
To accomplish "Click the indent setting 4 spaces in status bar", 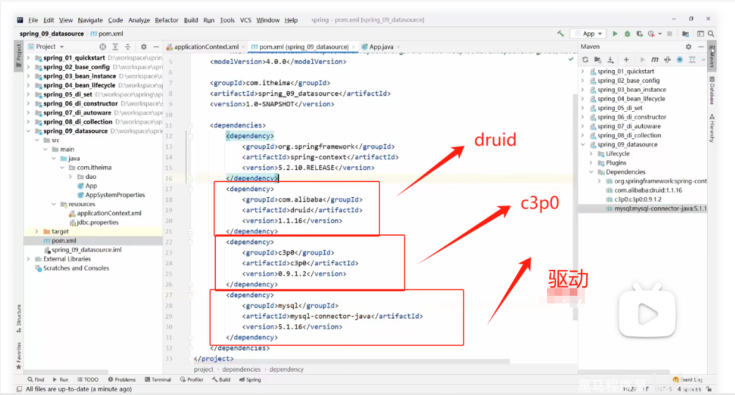I will (689, 389).
